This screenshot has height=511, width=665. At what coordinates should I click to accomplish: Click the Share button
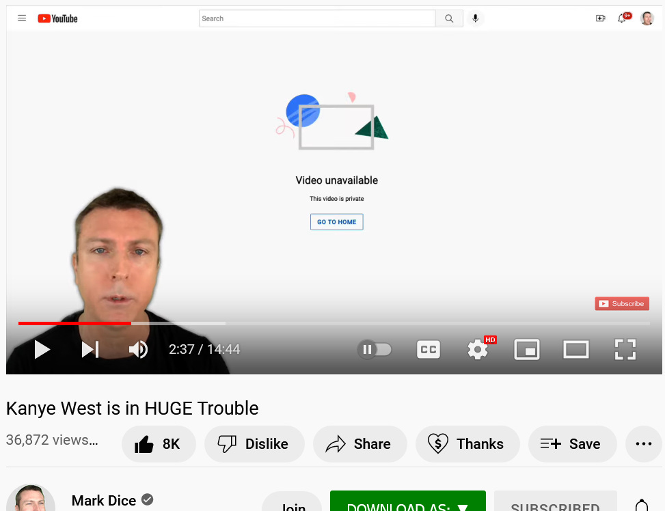[x=360, y=444]
